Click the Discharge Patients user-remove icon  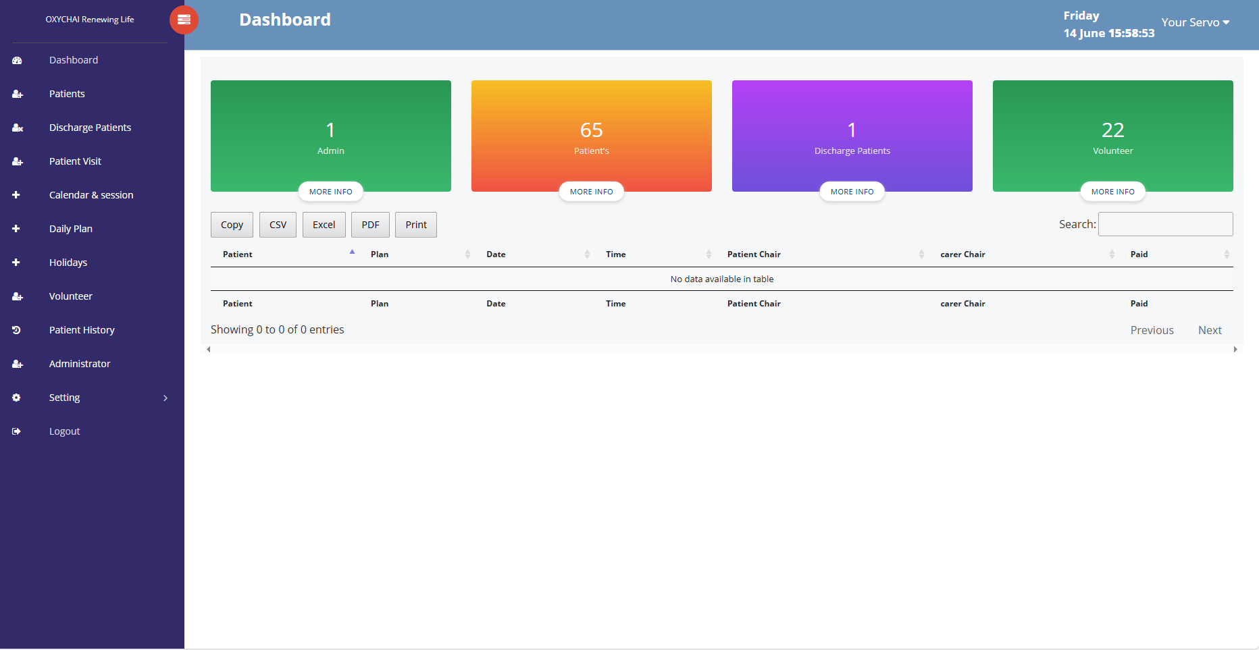pos(17,128)
